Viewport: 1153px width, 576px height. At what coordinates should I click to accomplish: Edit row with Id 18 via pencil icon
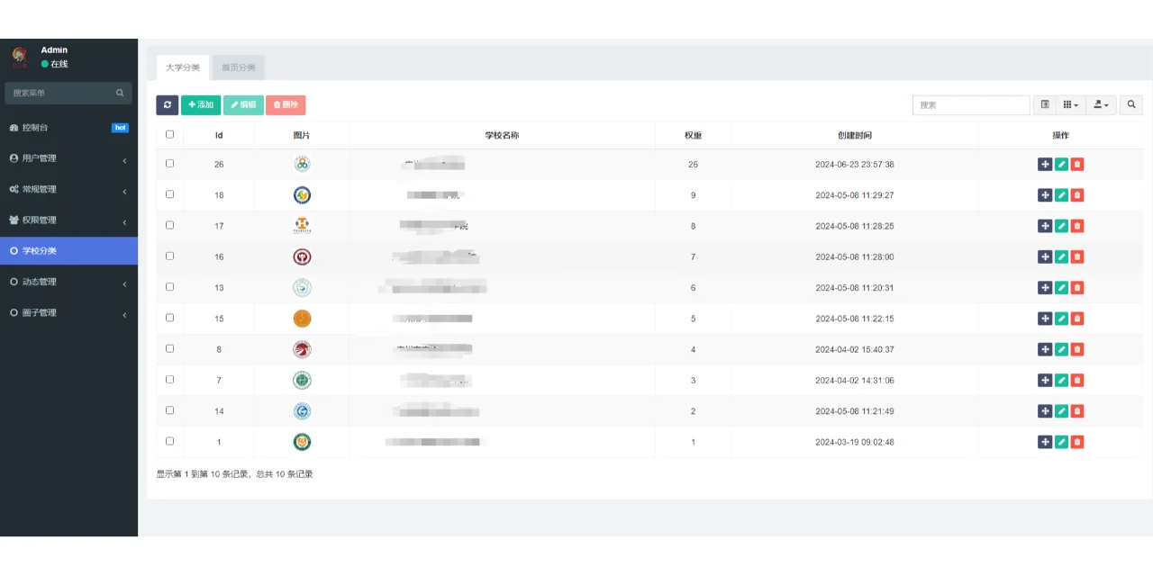point(1061,195)
